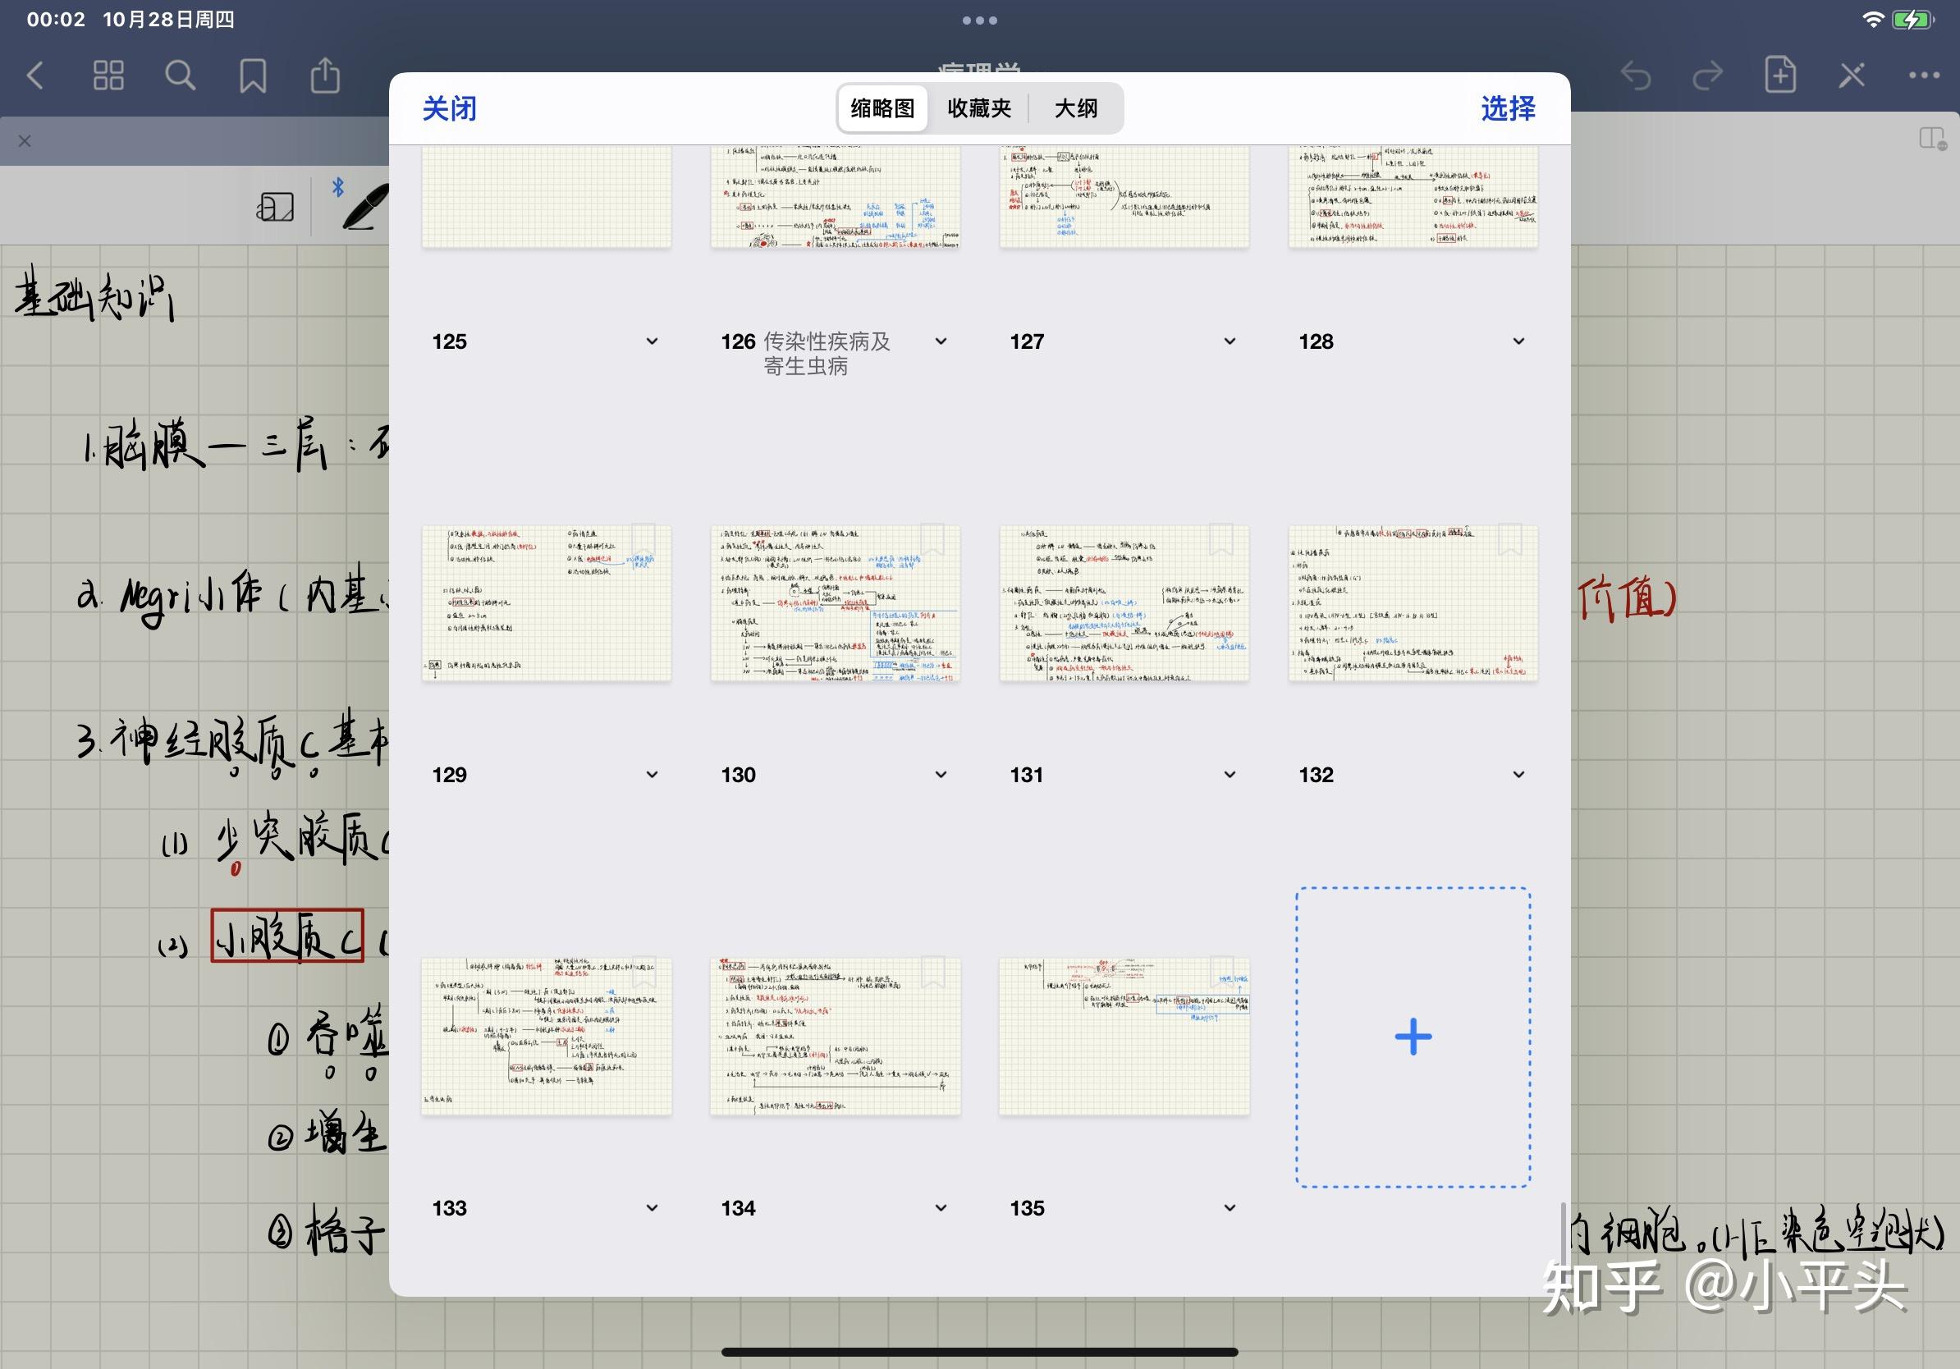Select the share/export icon
The height and width of the screenshot is (1369, 1960).
pos(324,76)
